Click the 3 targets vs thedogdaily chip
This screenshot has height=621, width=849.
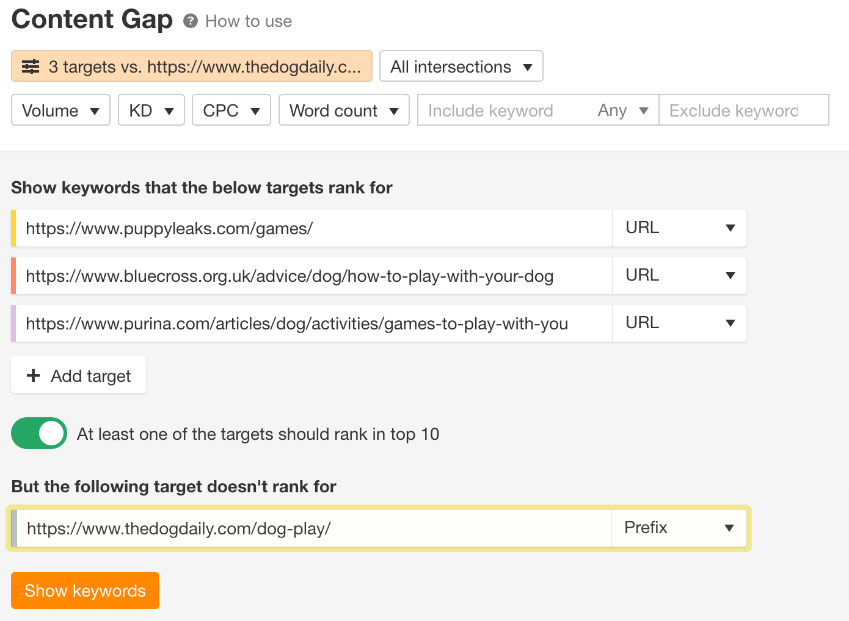click(x=191, y=66)
